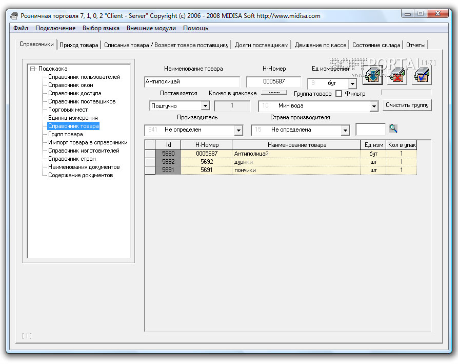
Task: Click the confirm record icon with blue checkmark
Action: click(x=421, y=75)
